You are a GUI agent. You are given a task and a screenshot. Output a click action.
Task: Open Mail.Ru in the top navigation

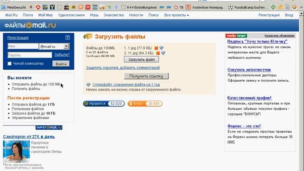(x=11, y=15)
